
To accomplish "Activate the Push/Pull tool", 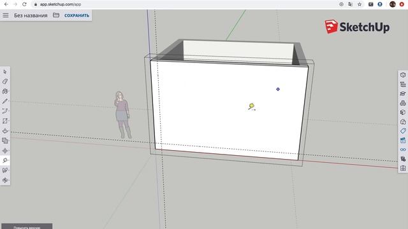I will tap(5, 131).
